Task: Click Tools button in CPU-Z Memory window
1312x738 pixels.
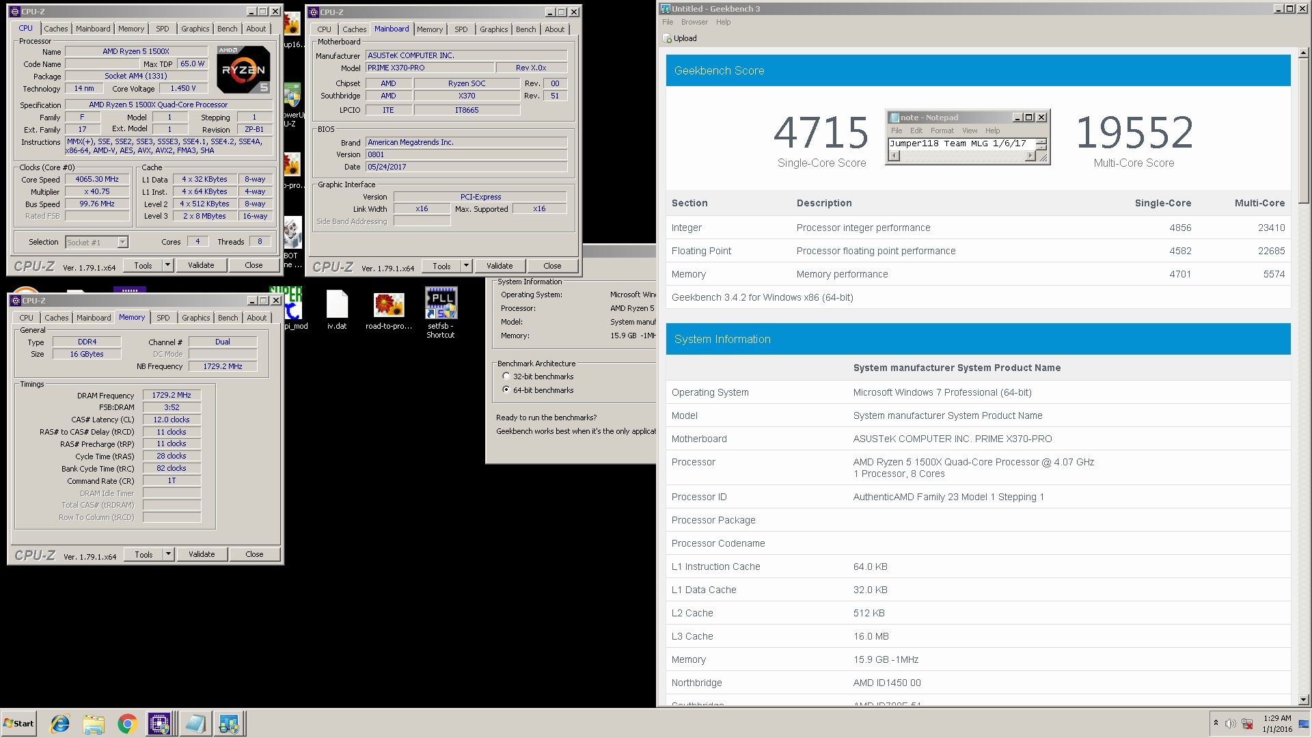Action: [143, 554]
